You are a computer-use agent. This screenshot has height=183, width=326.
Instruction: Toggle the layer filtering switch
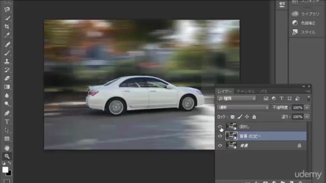coord(309,99)
